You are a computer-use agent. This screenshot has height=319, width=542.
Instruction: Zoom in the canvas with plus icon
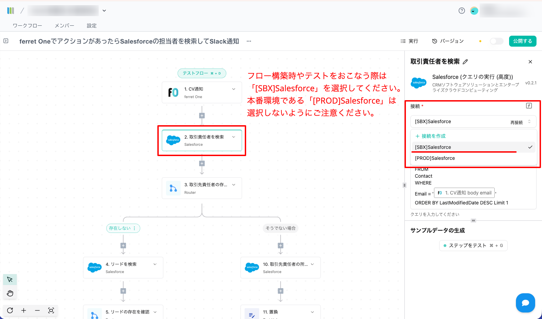[24, 310]
